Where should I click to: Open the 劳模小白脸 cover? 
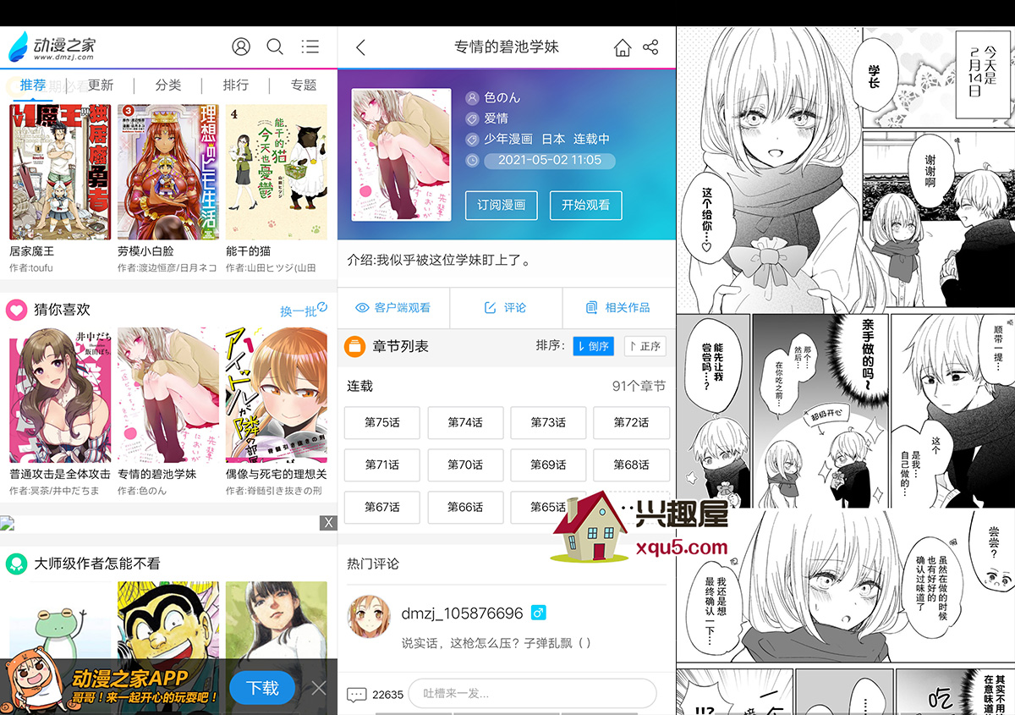click(x=168, y=172)
